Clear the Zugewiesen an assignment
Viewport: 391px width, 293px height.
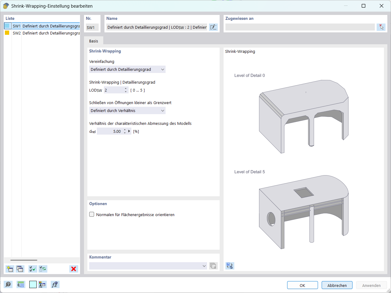381,27
